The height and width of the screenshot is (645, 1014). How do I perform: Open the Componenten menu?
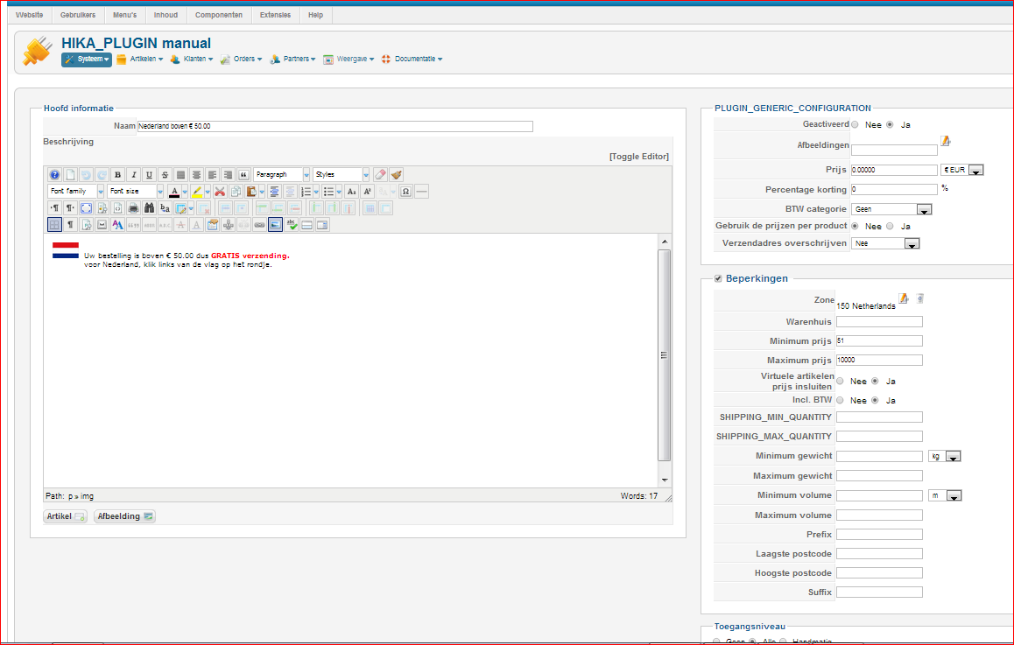[x=219, y=15]
